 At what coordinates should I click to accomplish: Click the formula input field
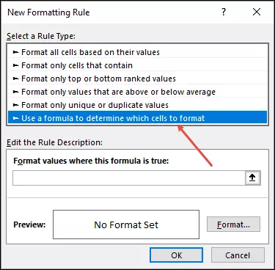[129, 178]
